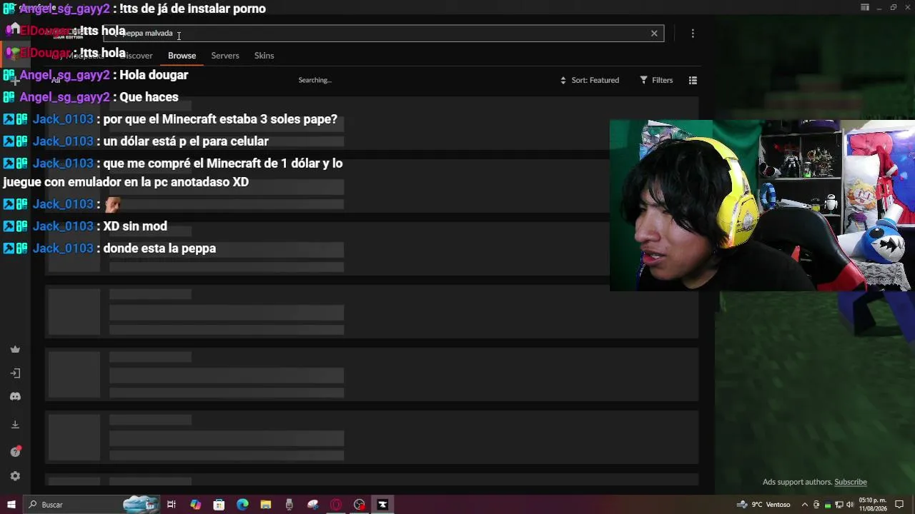
Task: Click the Meet Now camera tray icon
Action: [x=816, y=505]
